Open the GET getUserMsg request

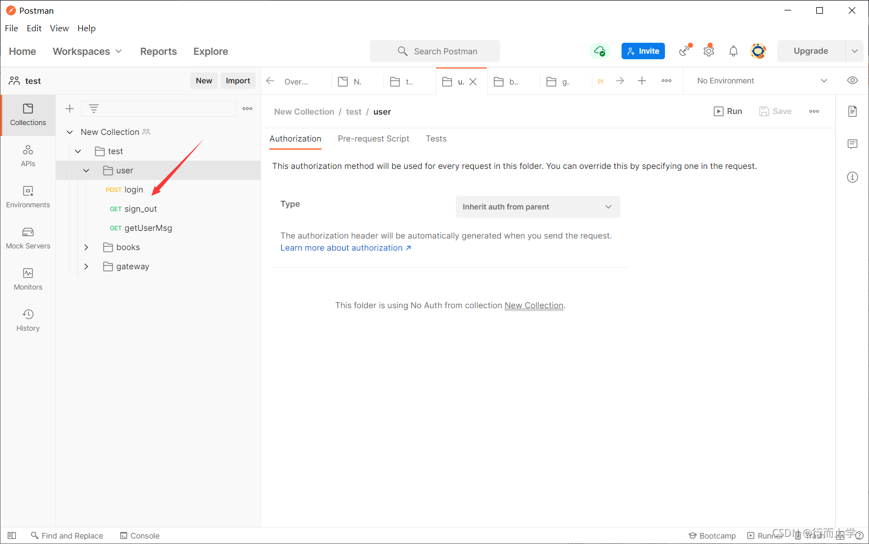[141, 228]
